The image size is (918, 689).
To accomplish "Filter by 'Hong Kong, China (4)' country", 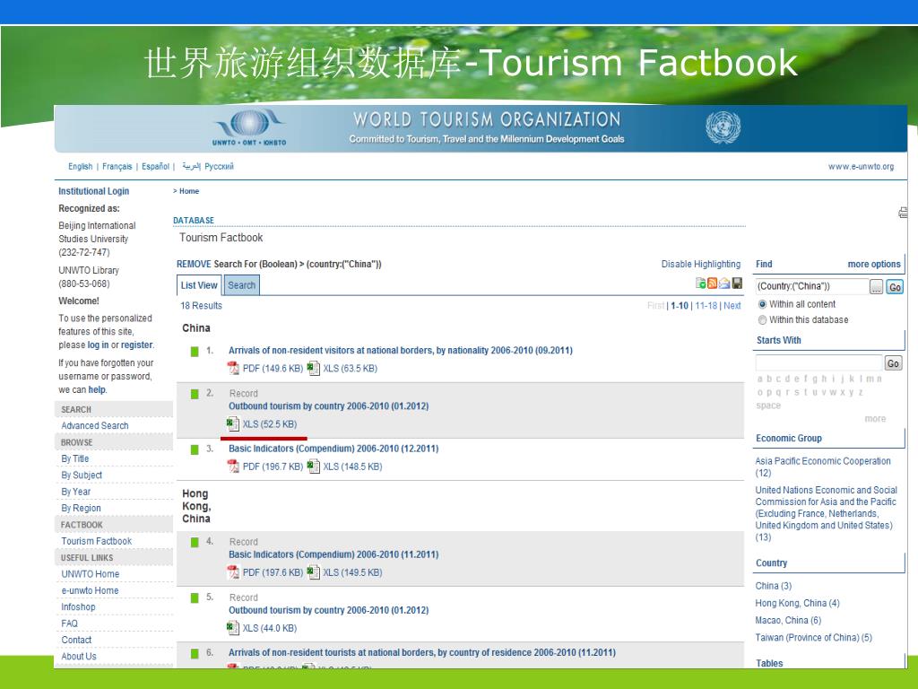I will coord(797,604).
